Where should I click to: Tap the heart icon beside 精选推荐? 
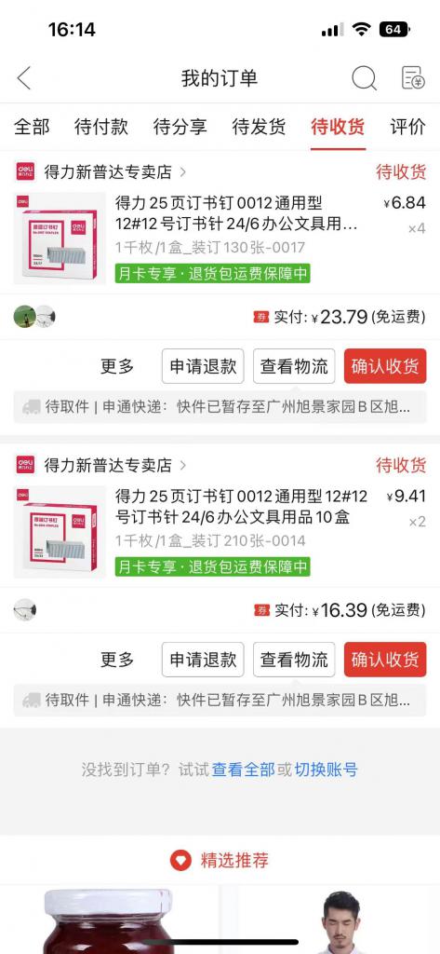[x=180, y=860]
